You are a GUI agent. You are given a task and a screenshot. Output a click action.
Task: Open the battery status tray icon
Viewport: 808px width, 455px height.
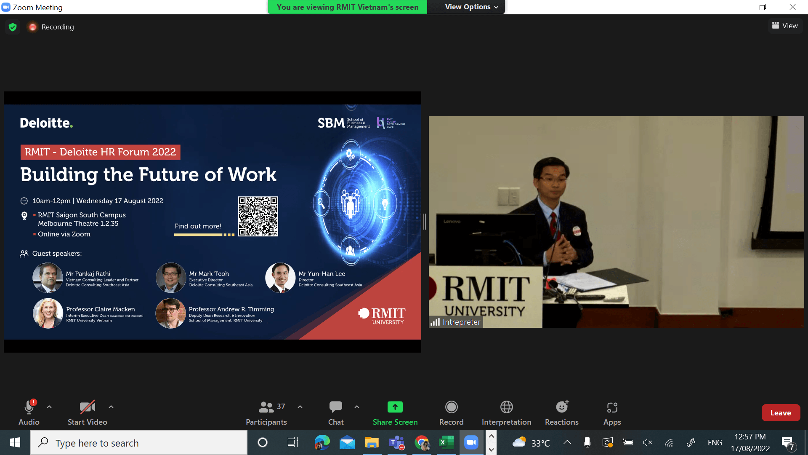tap(628, 442)
